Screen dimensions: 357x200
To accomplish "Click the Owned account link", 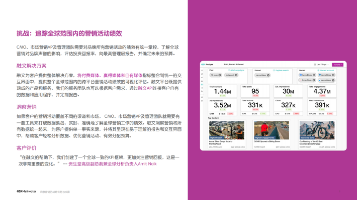I will click(x=326, y=70).
